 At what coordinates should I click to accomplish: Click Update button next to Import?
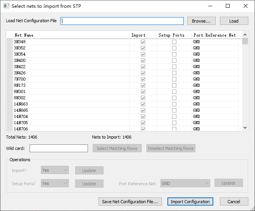tap(89, 171)
